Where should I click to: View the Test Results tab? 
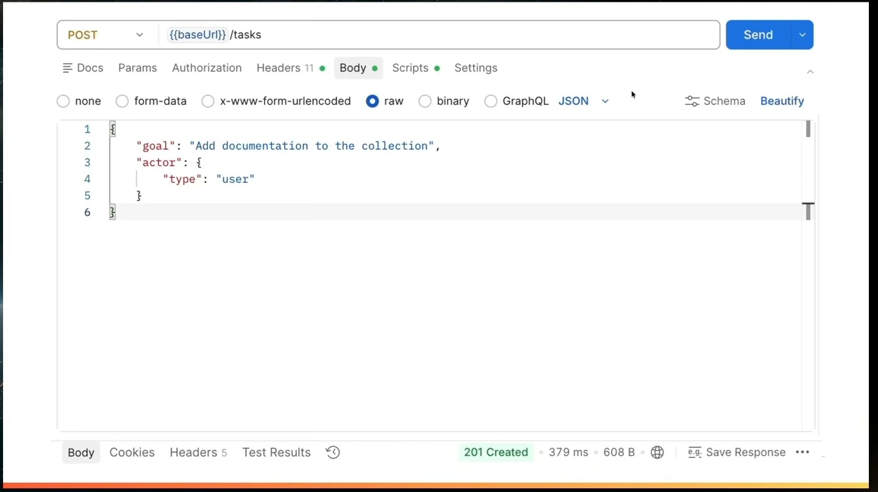pyautogui.click(x=276, y=452)
